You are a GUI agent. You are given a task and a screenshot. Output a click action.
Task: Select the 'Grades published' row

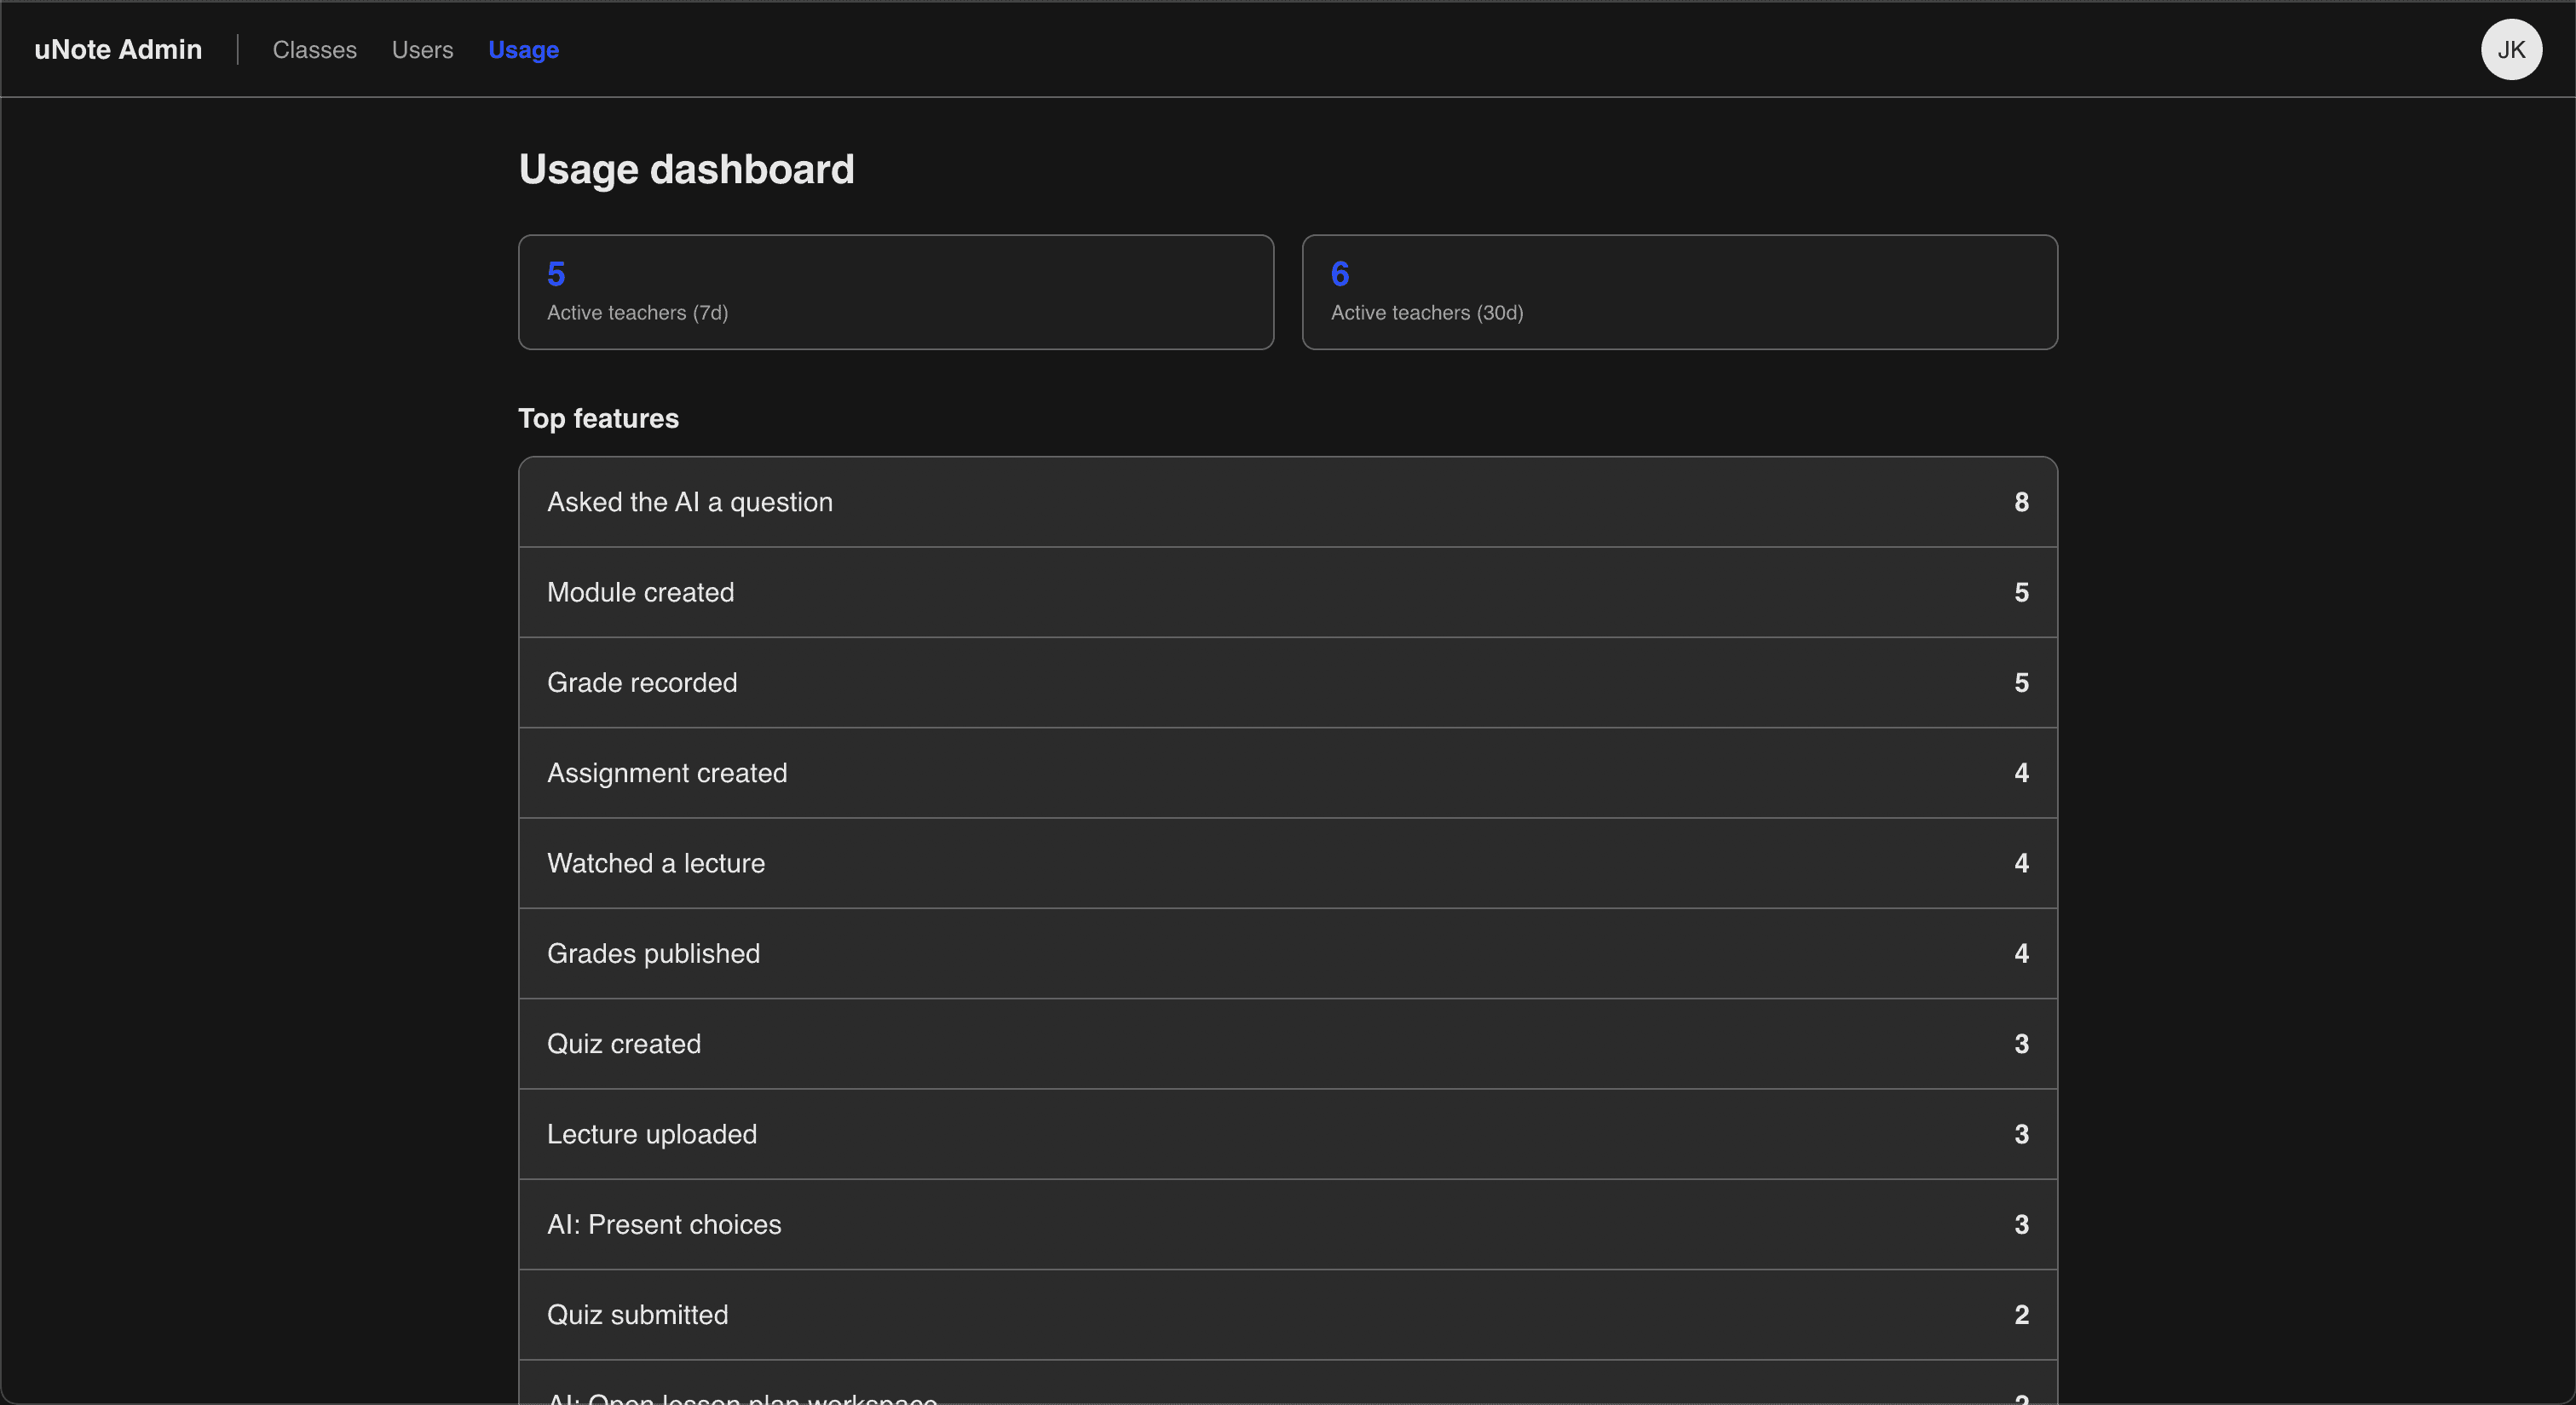[x=1287, y=953]
